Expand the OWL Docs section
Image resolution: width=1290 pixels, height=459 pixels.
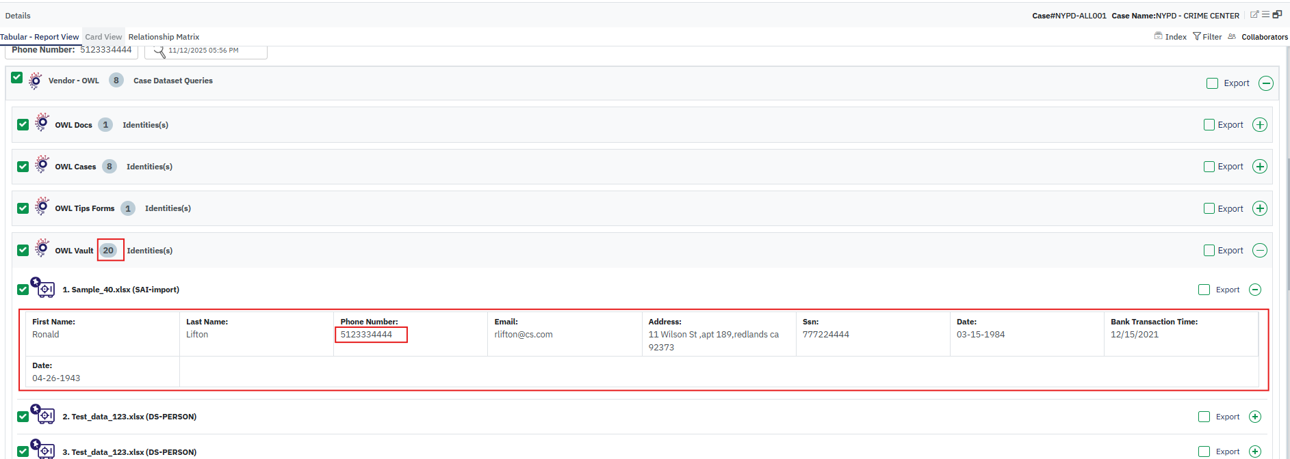click(x=1259, y=125)
